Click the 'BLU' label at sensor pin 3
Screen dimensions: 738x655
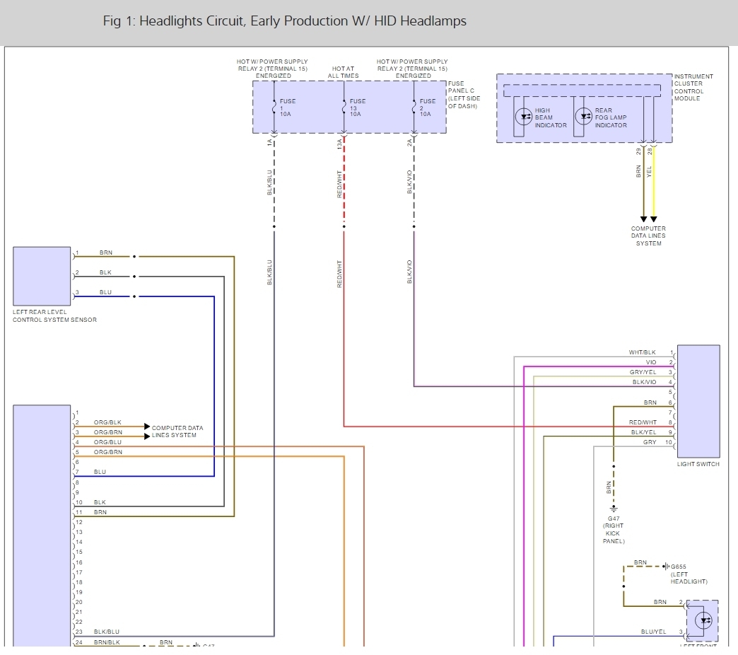click(105, 292)
